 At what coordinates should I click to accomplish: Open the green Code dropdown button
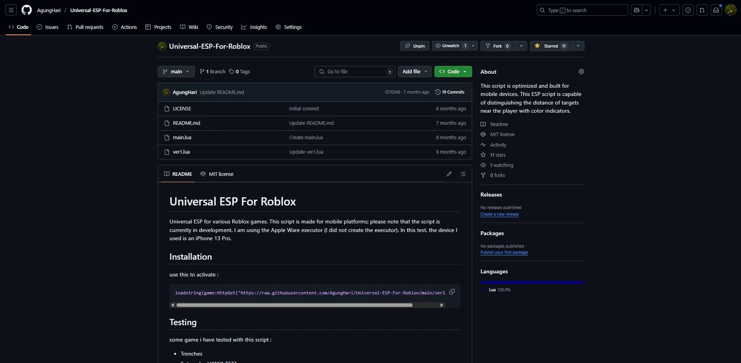(453, 71)
